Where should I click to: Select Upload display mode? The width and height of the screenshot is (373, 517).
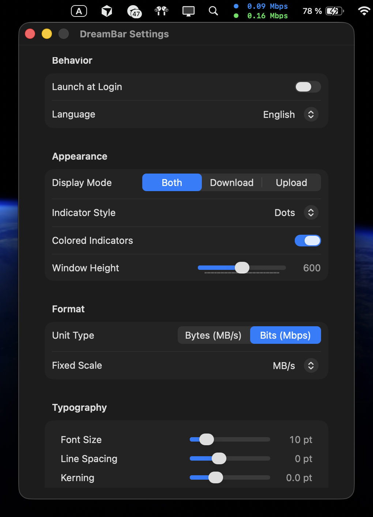pos(291,182)
